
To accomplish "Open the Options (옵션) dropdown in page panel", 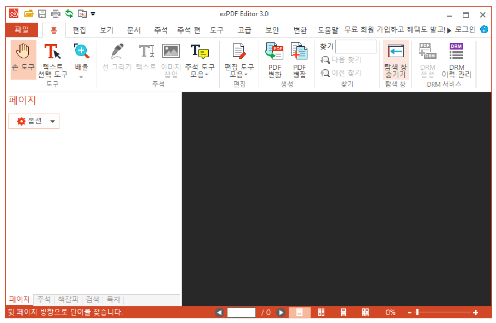I will click(34, 121).
